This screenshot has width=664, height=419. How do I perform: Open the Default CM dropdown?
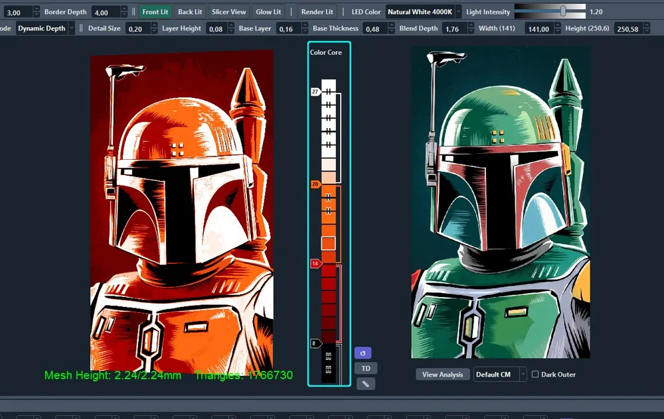(x=500, y=374)
